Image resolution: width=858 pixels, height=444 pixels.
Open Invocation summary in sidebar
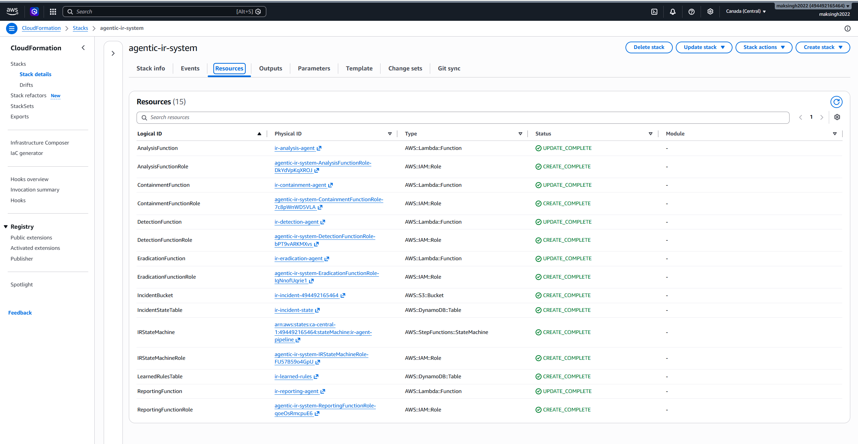tap(35, 189)
